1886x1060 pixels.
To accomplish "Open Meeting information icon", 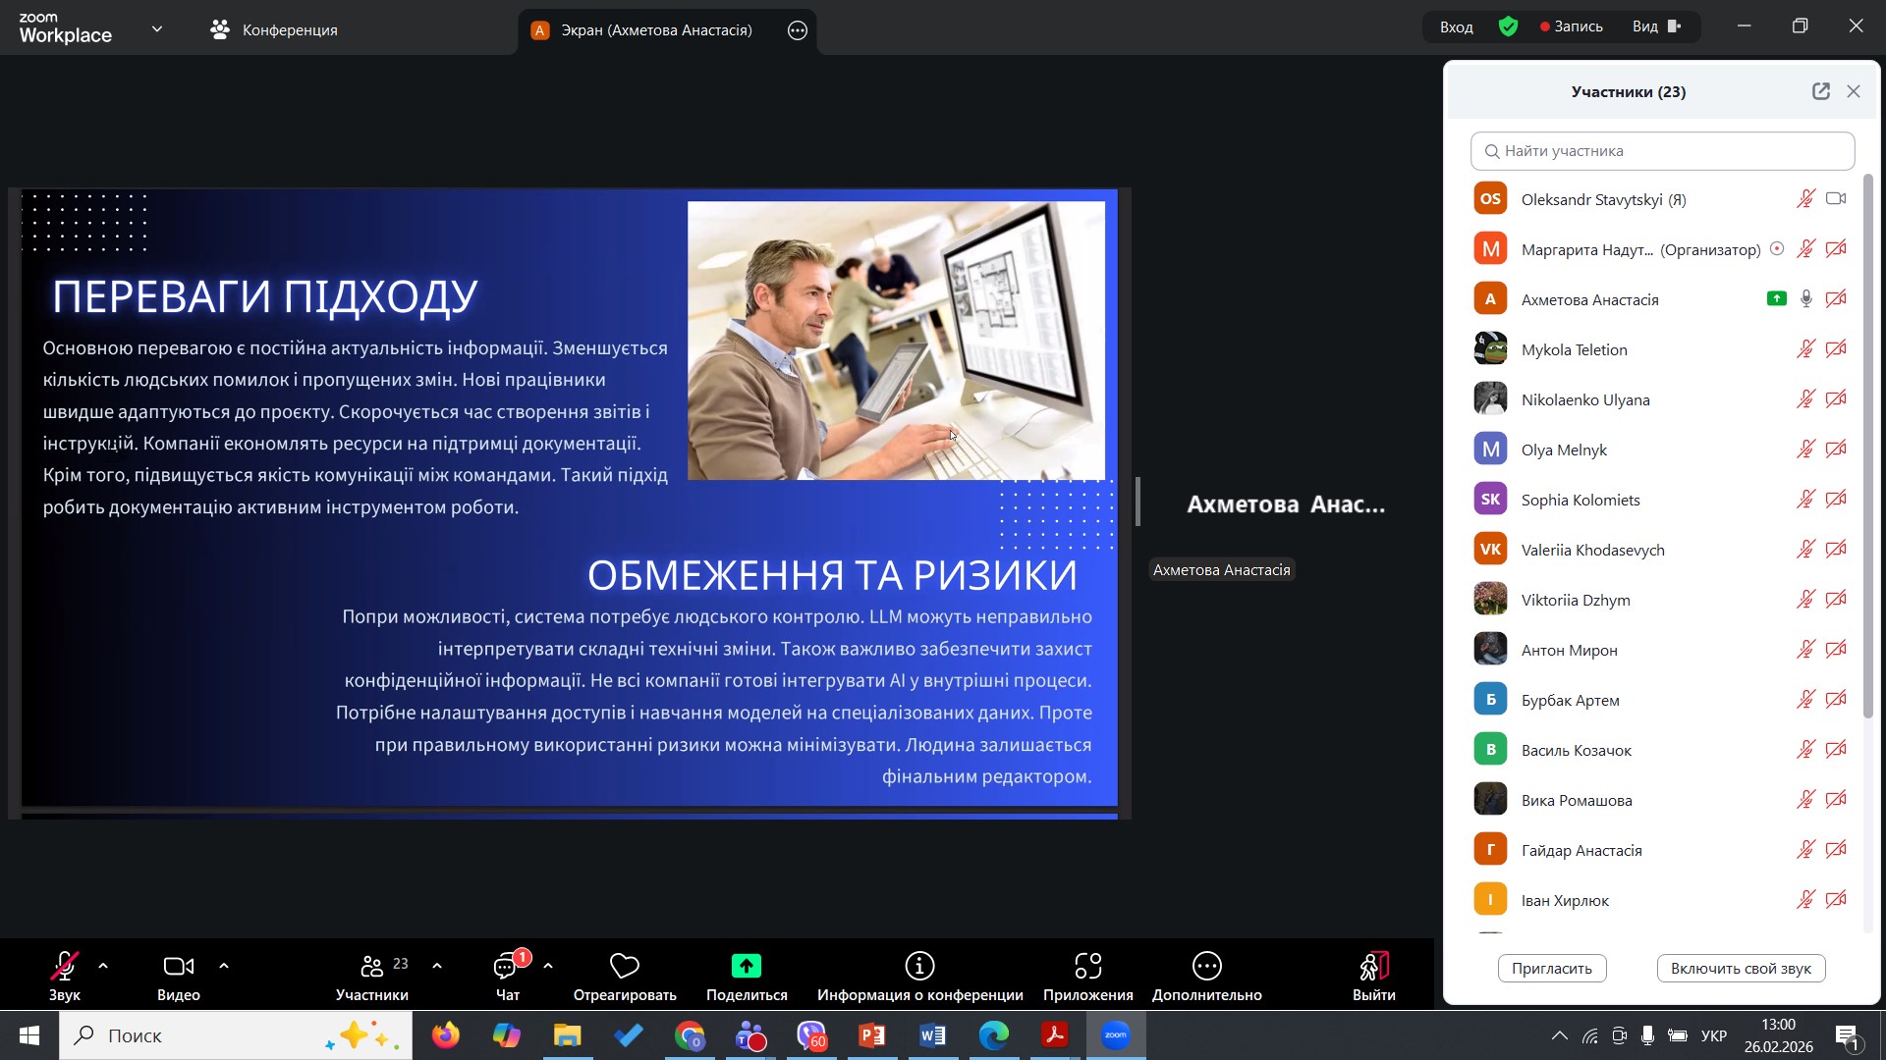I will 919,967.
